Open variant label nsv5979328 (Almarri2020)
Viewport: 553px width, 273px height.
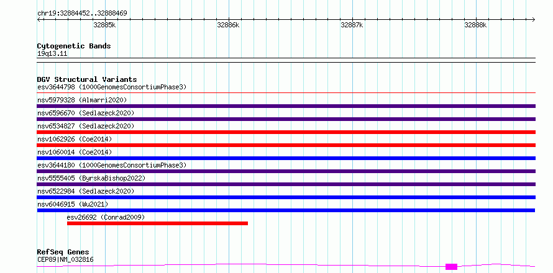coord(82,100)
